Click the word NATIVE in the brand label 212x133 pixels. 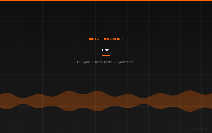click(95, 39)
